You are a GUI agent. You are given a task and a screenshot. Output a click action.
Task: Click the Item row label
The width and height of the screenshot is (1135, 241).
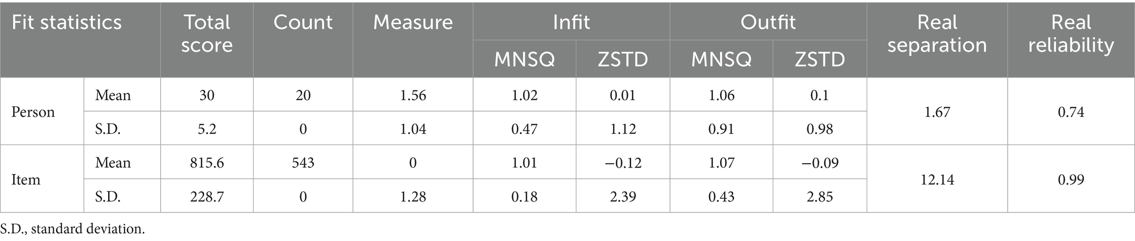click(x=26, y=180)
